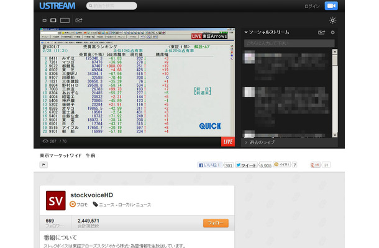Click the blue broadcast camera button
Screen dimensions: 379x248
tap(331, 6)
